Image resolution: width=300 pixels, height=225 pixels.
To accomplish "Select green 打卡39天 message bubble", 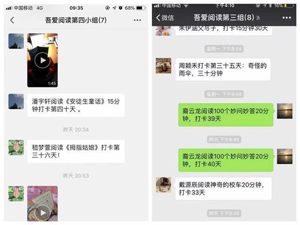I will coord(226,115).
